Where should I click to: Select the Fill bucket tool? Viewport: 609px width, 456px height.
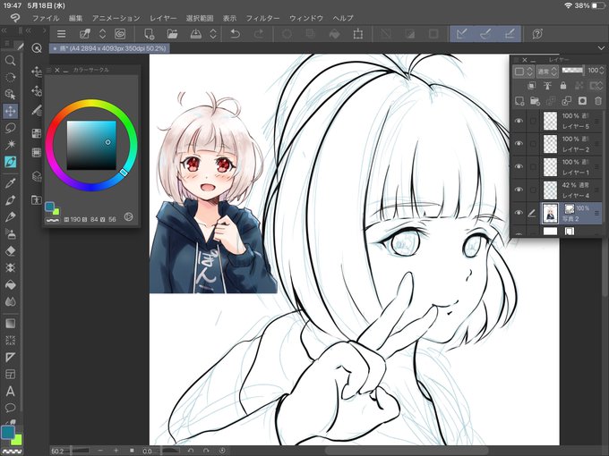tap(10, 285)
